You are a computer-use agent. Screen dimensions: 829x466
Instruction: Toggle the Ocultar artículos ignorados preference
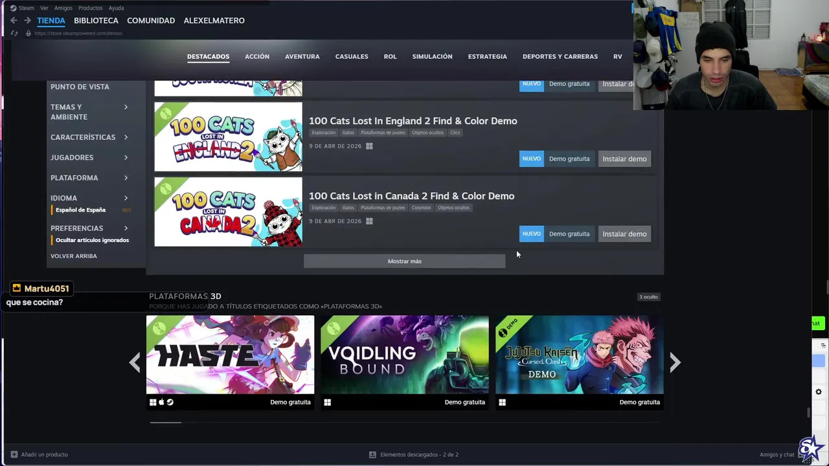click(92, 240)
